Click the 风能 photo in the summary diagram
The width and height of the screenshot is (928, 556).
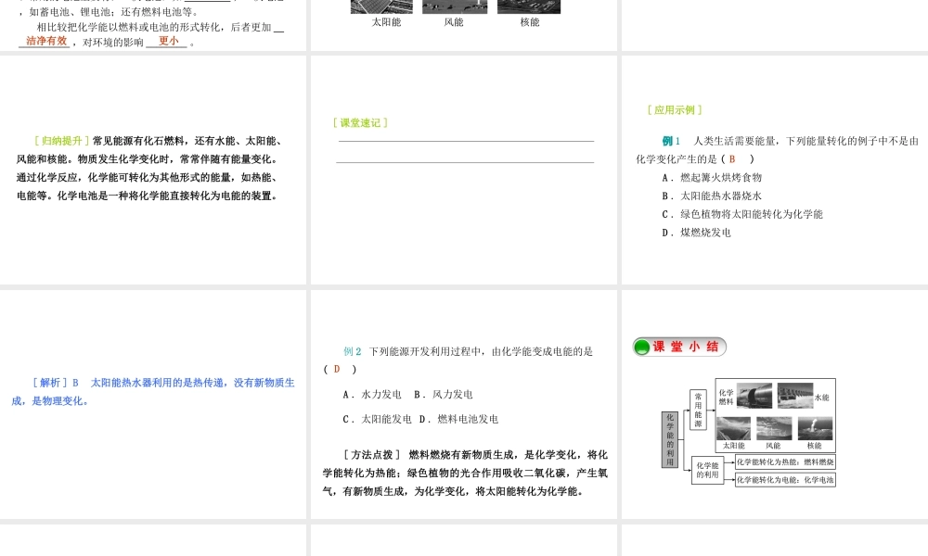click(774, 428)
